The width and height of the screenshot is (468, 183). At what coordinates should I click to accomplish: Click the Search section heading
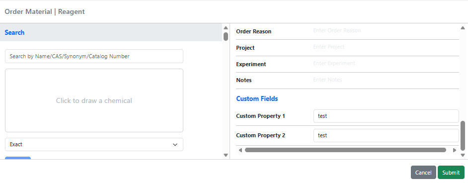click(x=14, y=32)
